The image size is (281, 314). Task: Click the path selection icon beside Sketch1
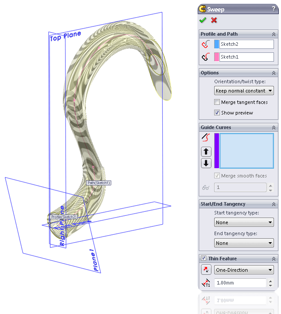(x=206, y=57)
